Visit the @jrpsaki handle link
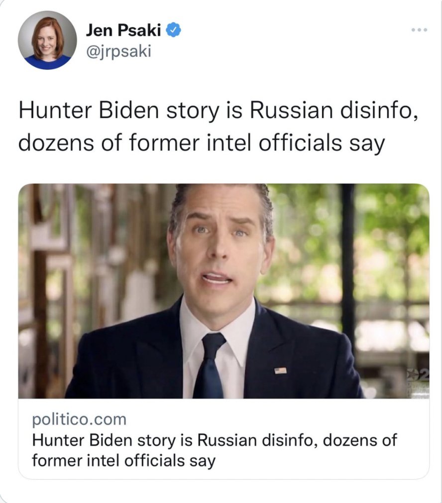442x503 pixels. [118, 51]
